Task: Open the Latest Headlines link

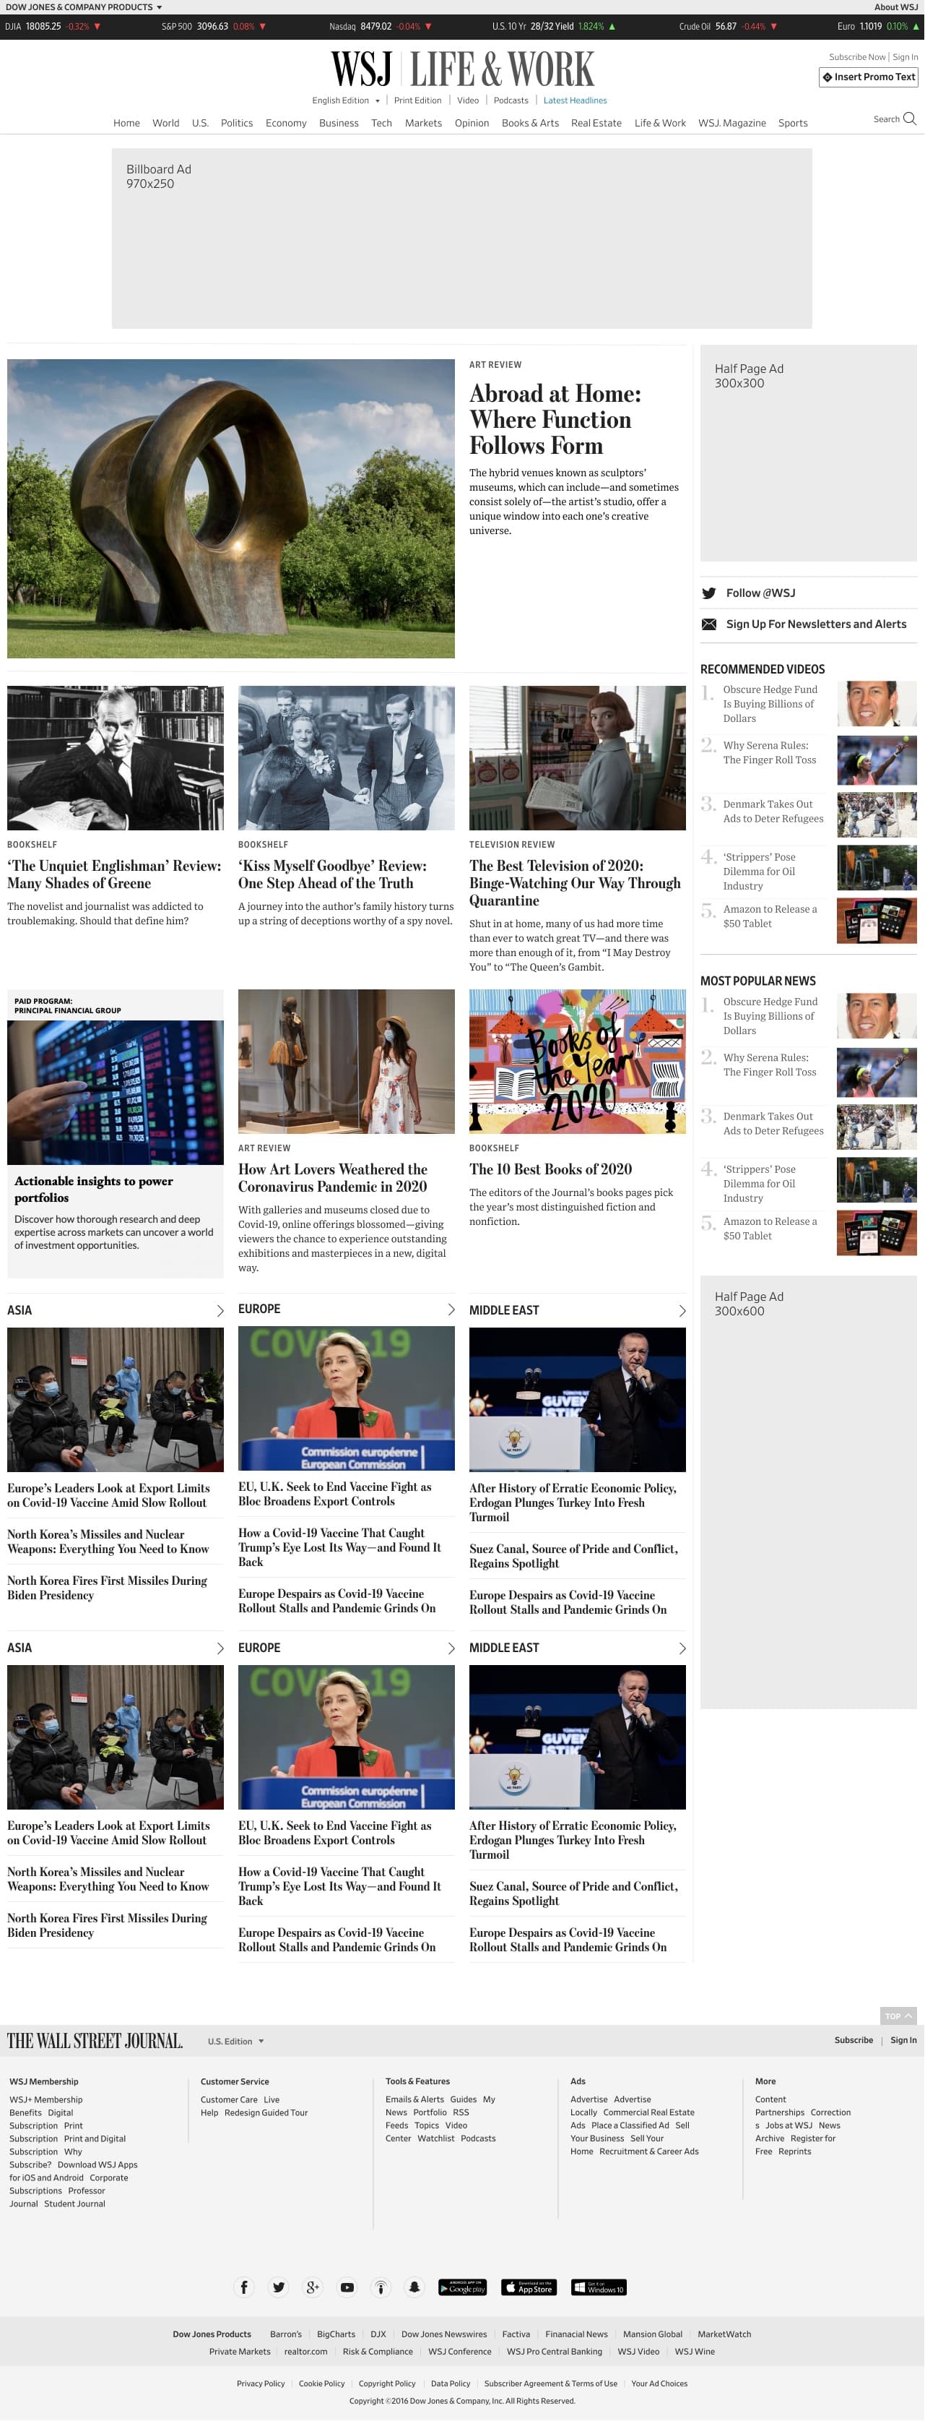Action: (575, 100)
